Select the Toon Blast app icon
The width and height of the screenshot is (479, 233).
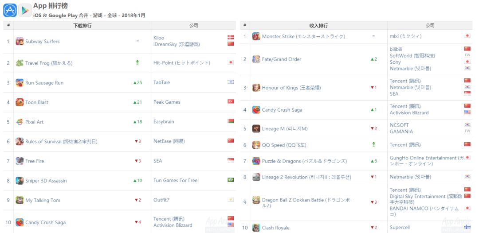coord(20,102)
